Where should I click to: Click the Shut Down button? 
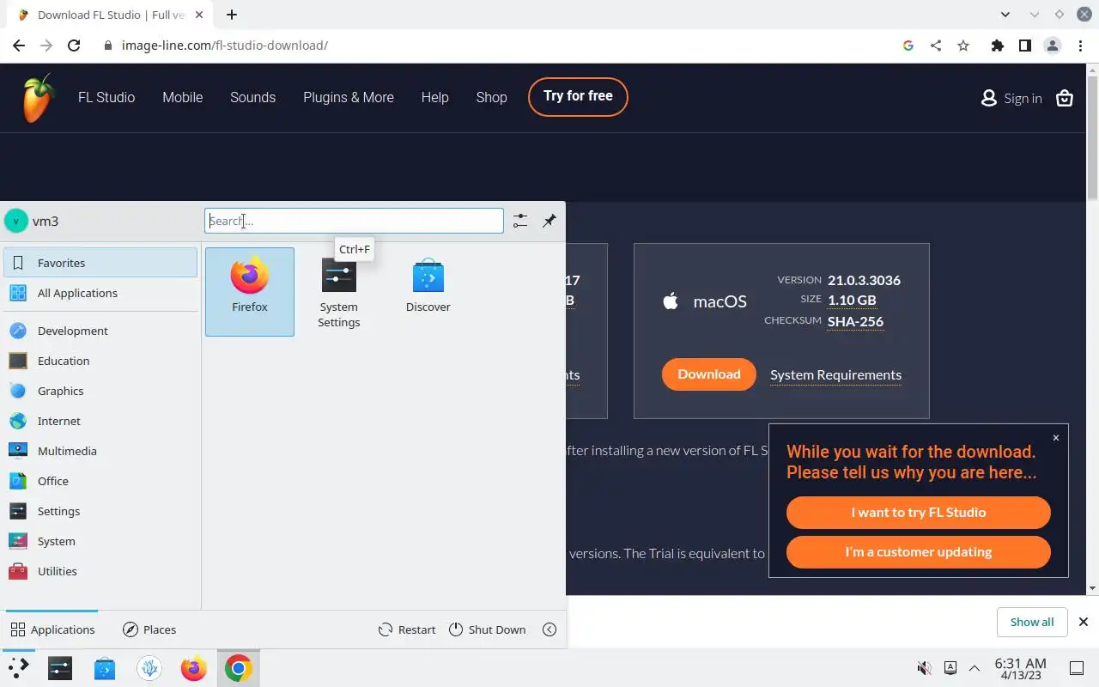[487, 629]
